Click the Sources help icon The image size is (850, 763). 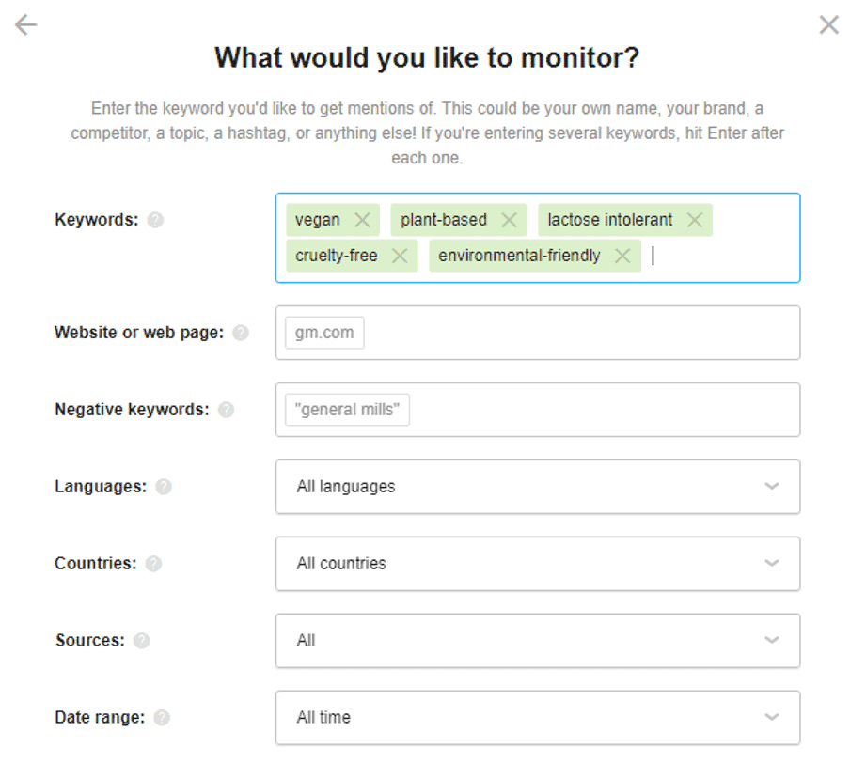coord(141,641)
